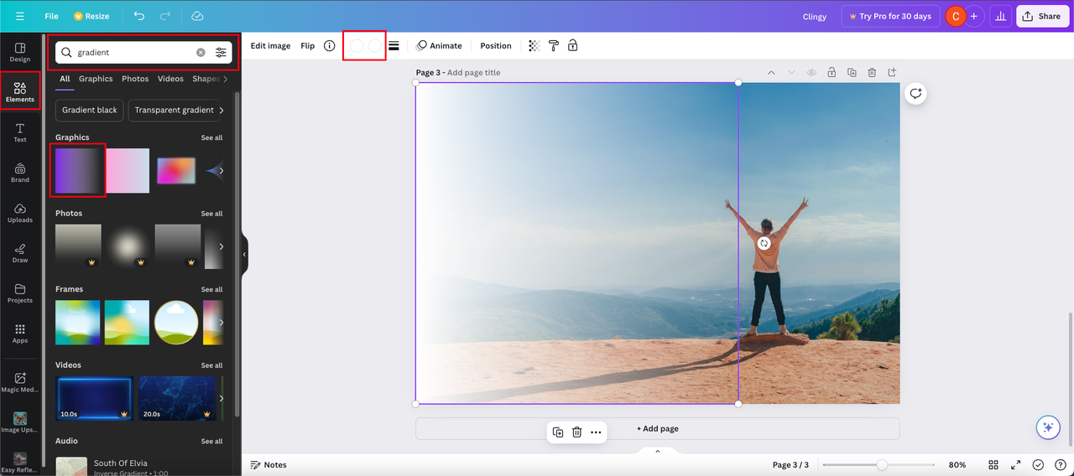Open border style line weight options
Image resolution: width=1074 pixels, height=476 pixels.
click(394, 46)
